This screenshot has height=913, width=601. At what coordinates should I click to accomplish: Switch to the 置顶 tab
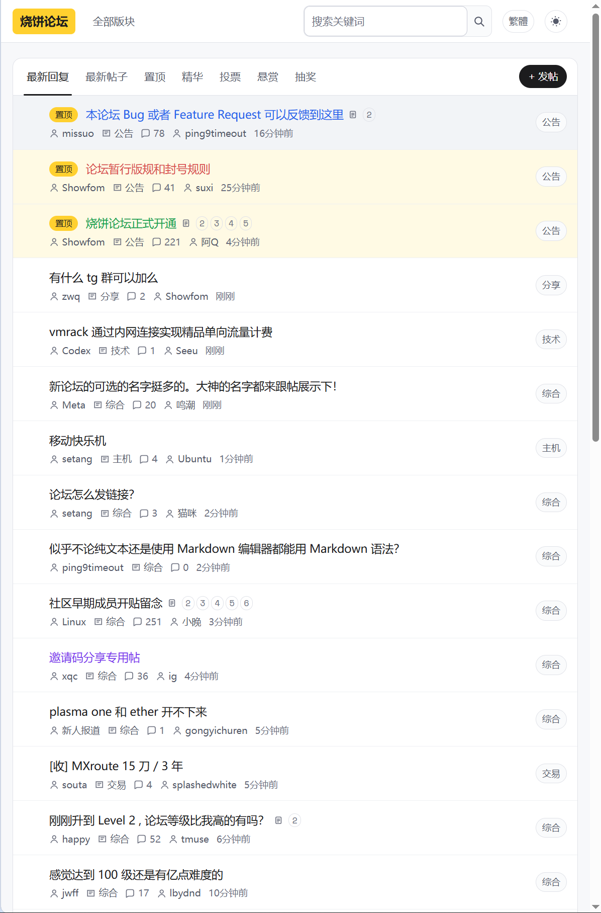(x=155, y=77)
